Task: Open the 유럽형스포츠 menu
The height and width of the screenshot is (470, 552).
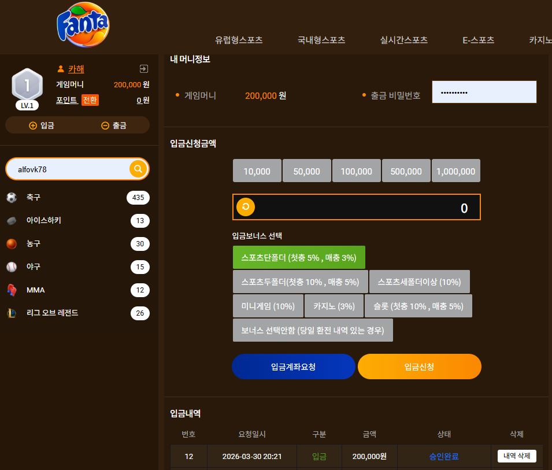Action: tap(239, 40)
